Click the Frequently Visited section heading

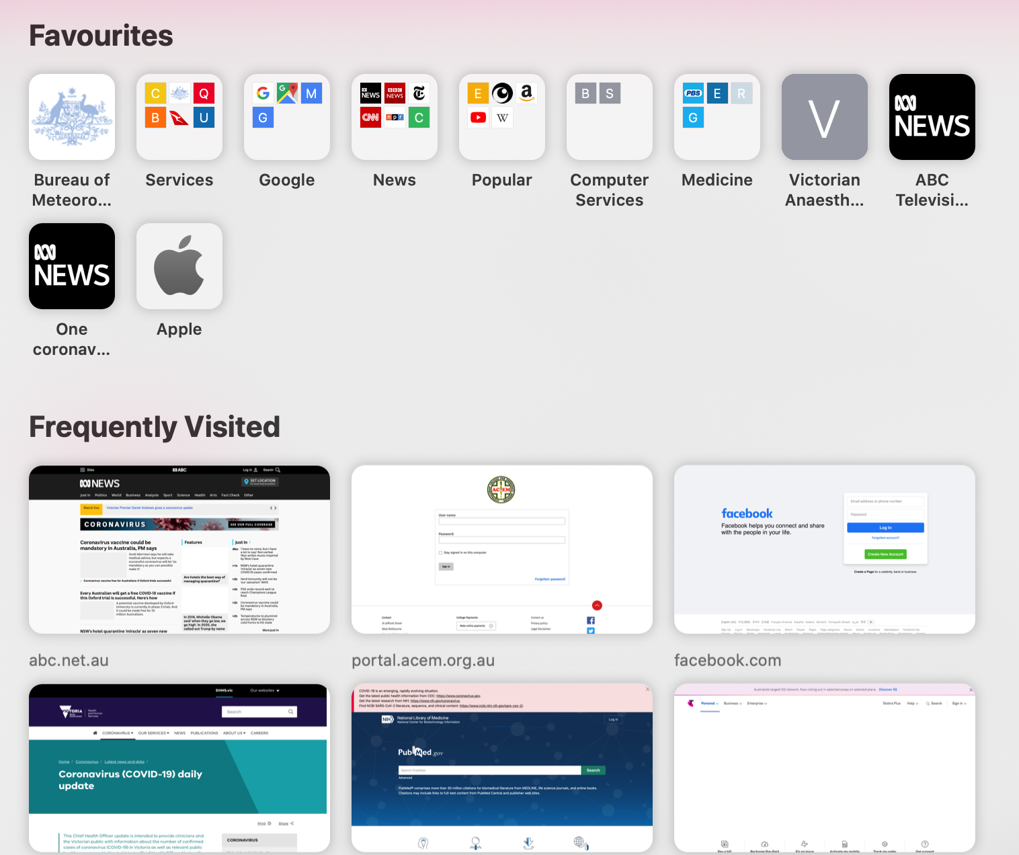tap(155, 427)
